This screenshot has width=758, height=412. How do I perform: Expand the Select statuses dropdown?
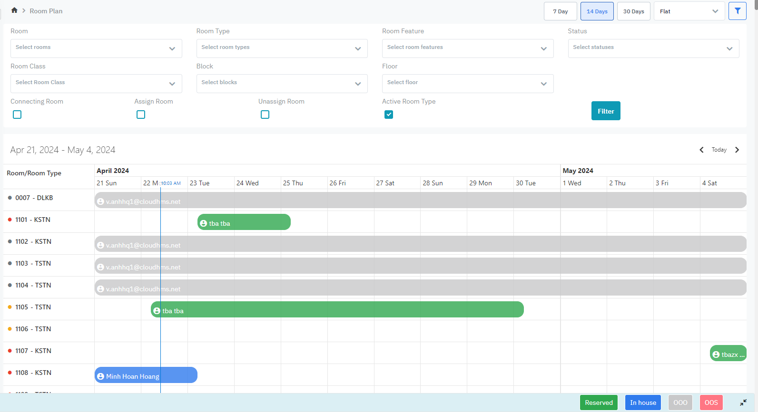pyautogui.click(x=653, y=48)
